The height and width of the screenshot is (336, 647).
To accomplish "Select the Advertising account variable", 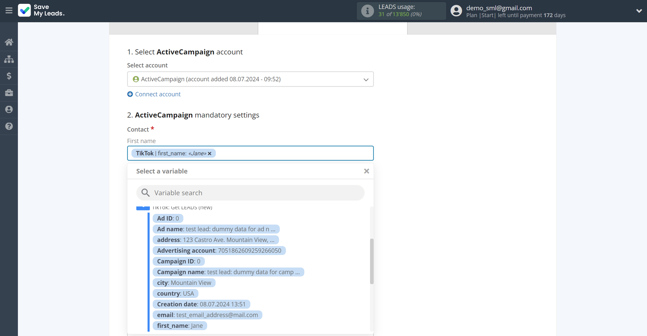I will pos(219,251).
